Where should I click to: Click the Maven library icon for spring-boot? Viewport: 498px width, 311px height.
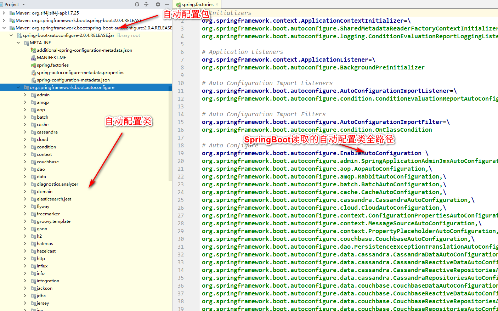click(12, 21)
